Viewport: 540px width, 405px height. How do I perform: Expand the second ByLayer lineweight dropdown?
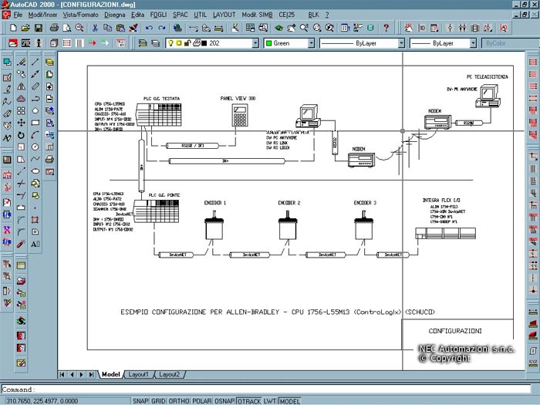[473, 43]
